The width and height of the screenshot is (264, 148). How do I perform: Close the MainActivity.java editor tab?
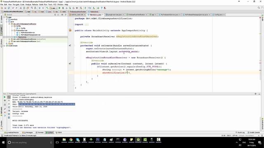point(103,15)
